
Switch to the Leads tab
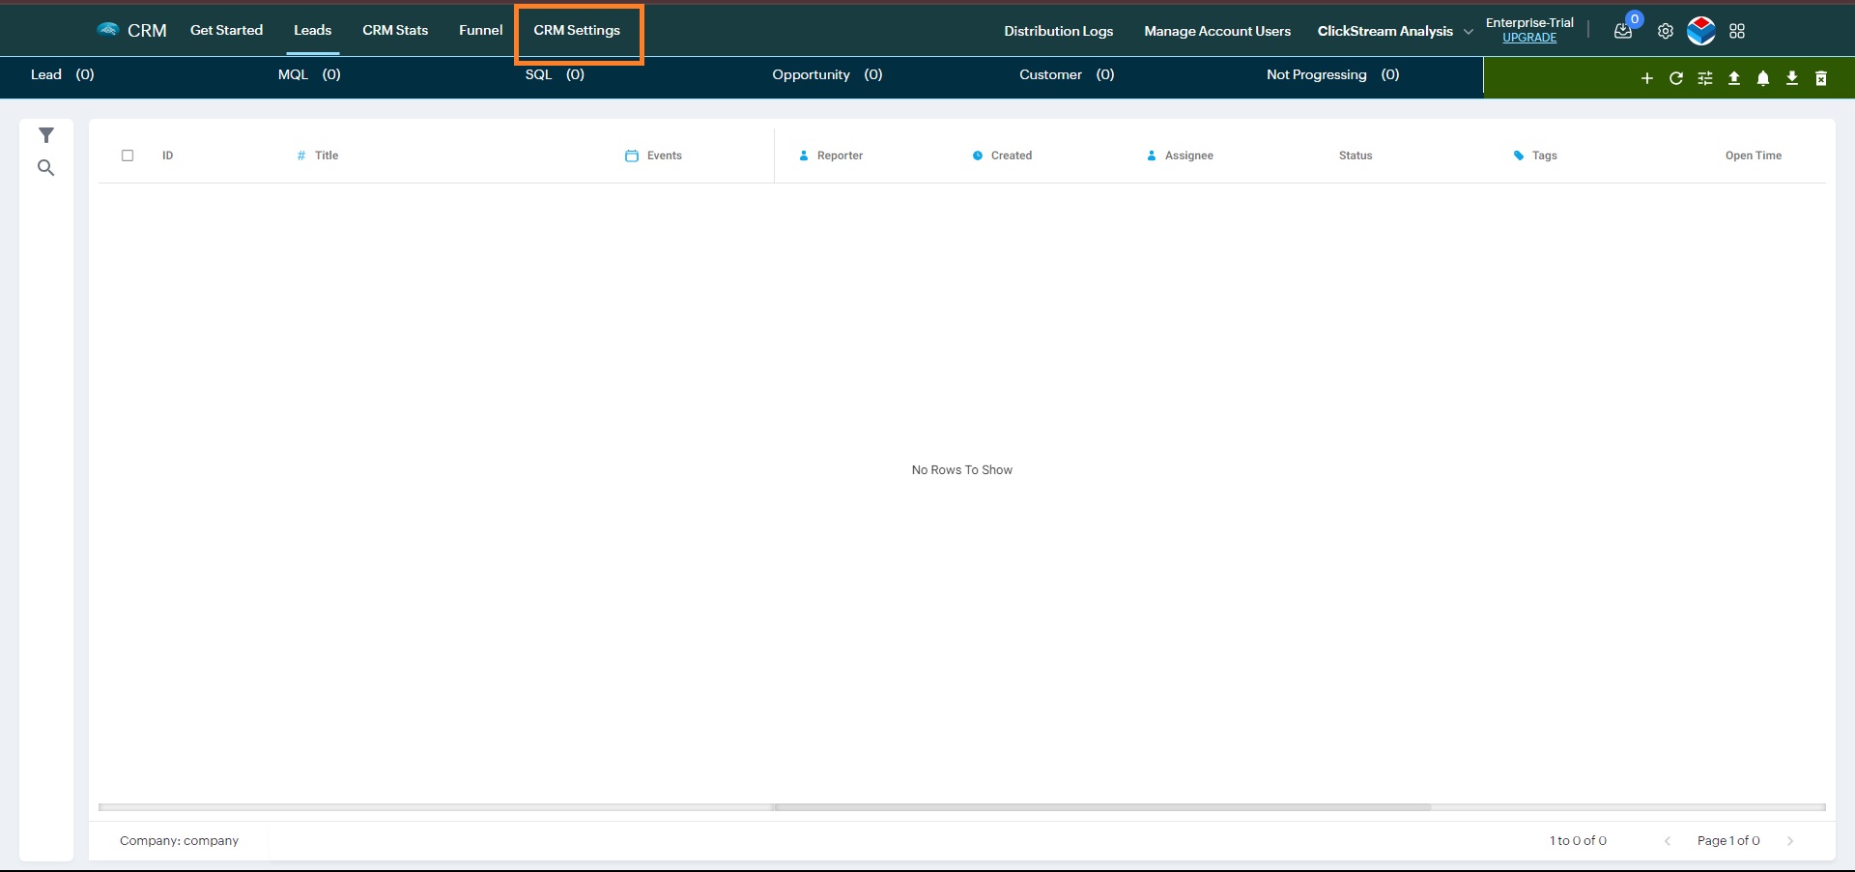[313, 30]
